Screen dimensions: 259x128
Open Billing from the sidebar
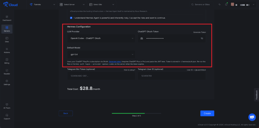[x=7, y=61]
